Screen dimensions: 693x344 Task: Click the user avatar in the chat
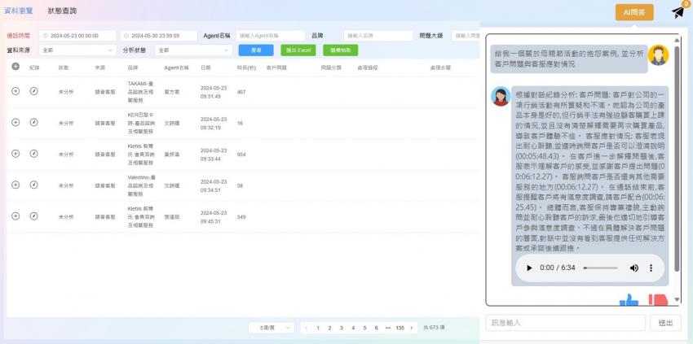(x=658, y=55)
